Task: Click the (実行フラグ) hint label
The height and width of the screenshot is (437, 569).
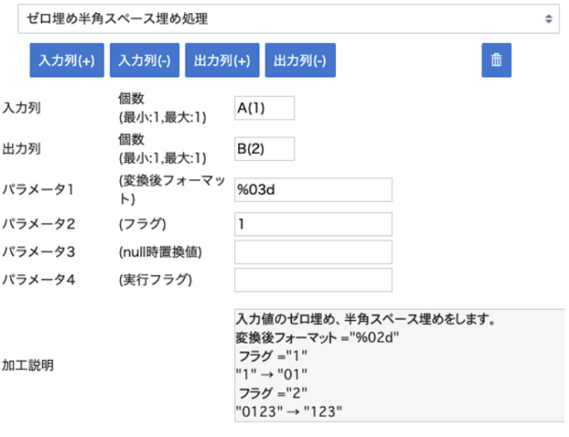Action: pyautogui.click(x=155, y=280)
